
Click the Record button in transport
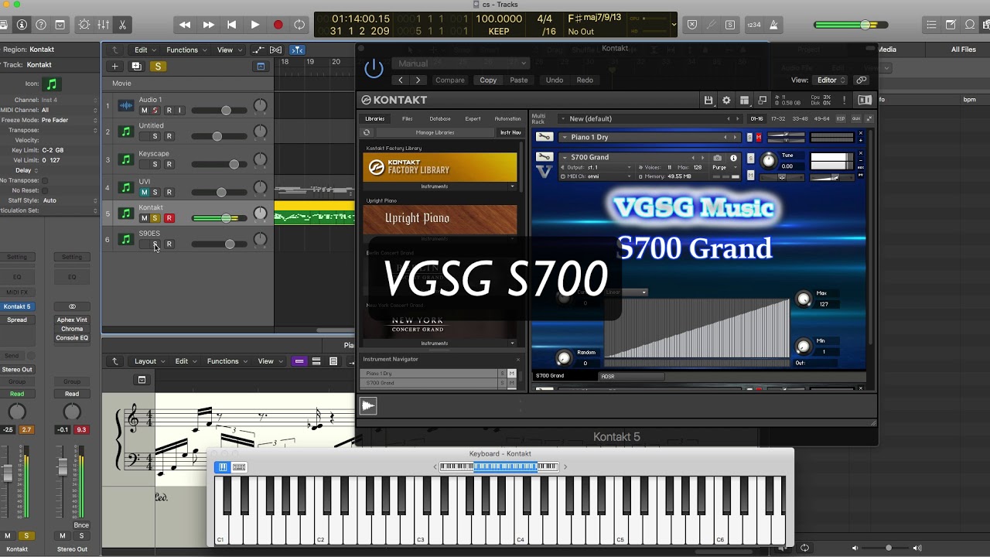pos(277,25)
